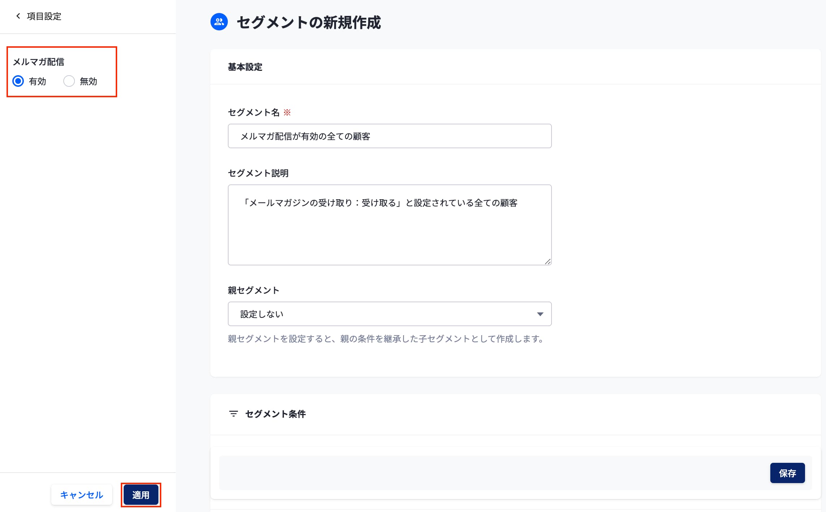Click the セグメント条件 section label
This screenshot has width=826, height=512.
275,414
